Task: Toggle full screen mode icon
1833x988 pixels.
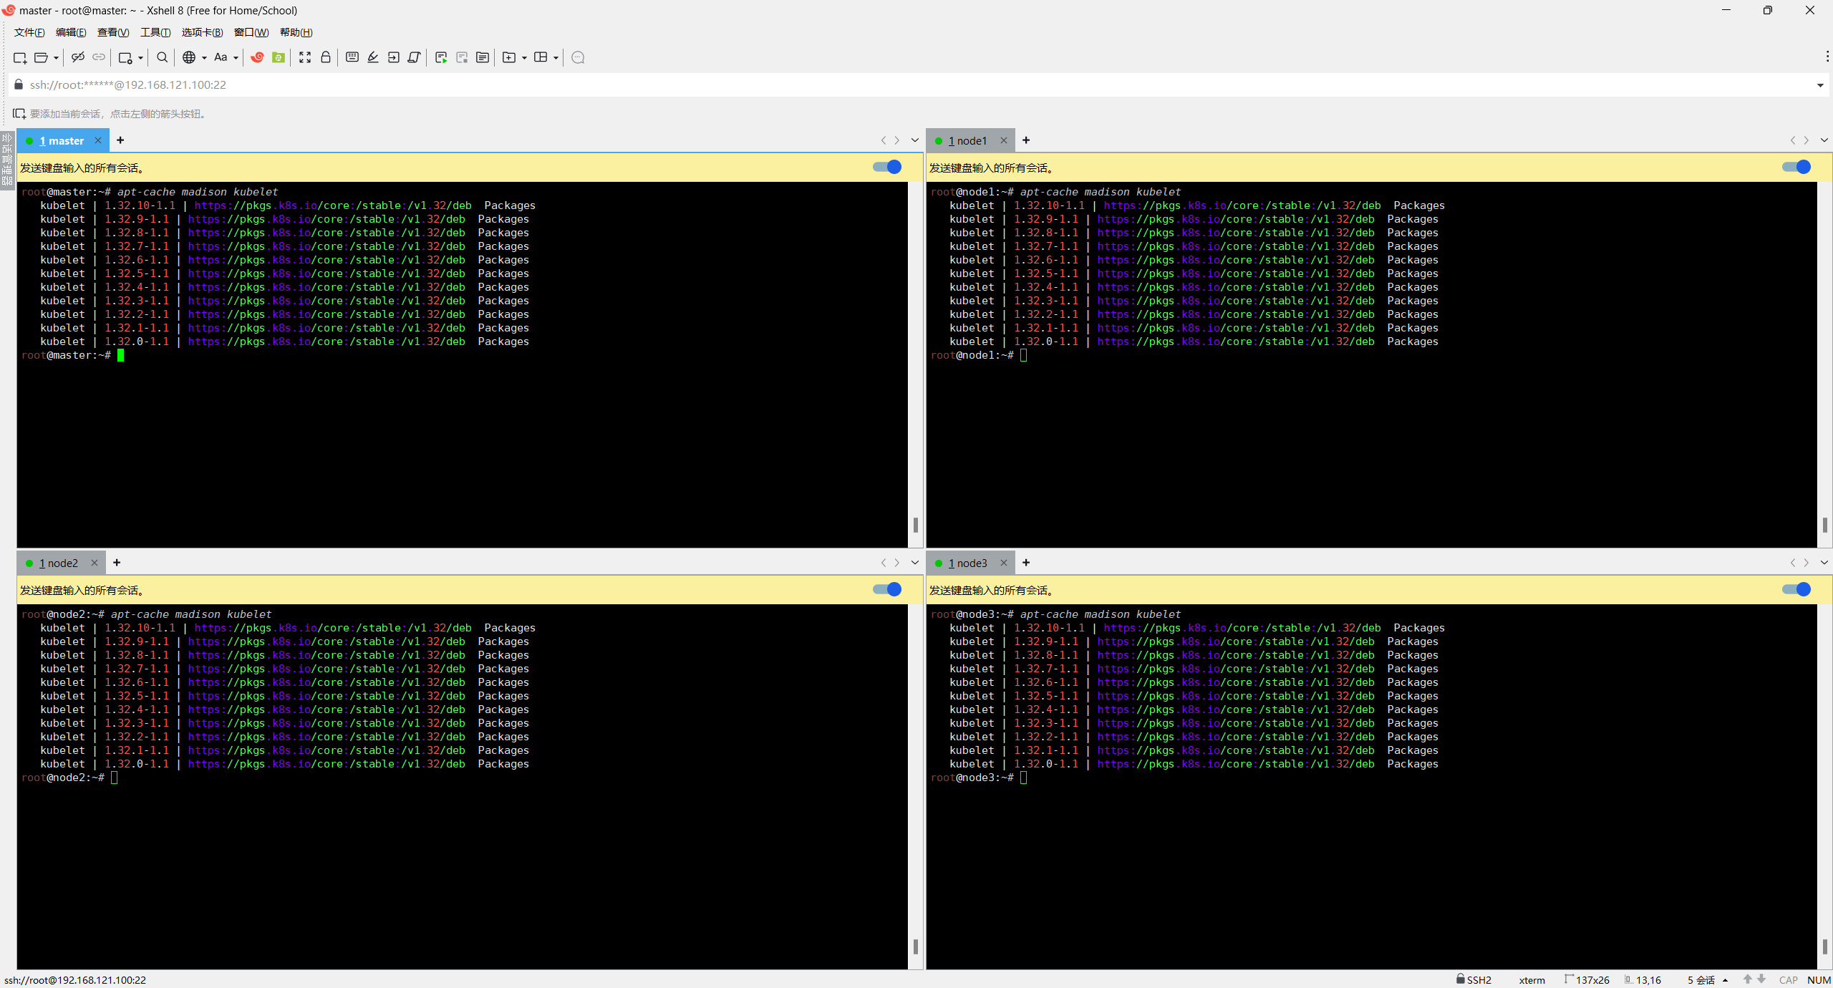Action: [305, 57]
